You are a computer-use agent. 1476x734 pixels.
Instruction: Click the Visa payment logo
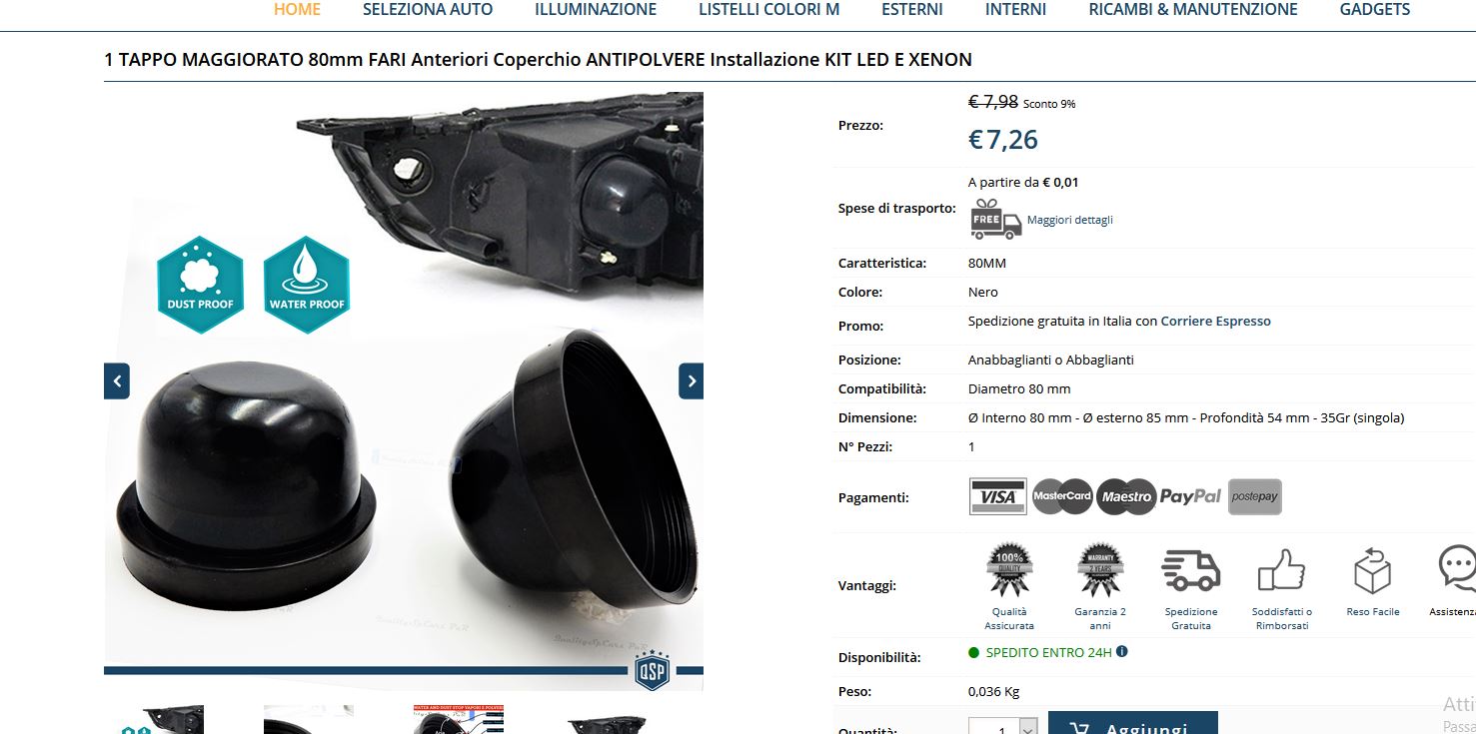997,496
